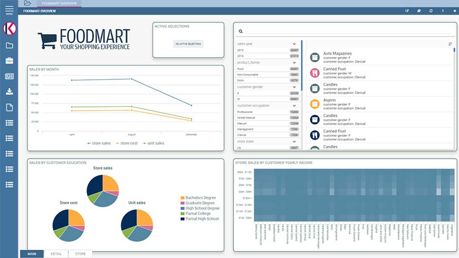This screenshot has width=459, height=258.
Task: Toggle Partial High School in pie legend
Action: tap(200, 219)
